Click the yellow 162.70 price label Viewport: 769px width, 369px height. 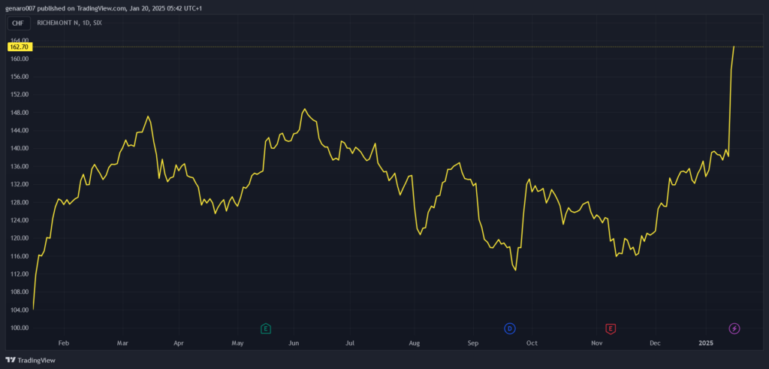coord(19,47)
